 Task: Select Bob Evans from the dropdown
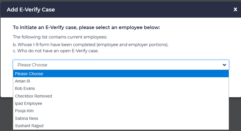click(25, 88)
